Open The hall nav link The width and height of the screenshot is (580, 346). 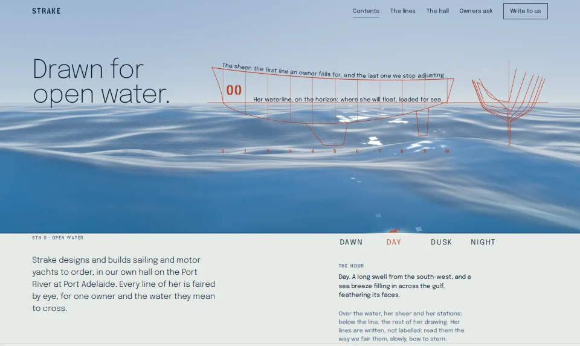point(437,11)
